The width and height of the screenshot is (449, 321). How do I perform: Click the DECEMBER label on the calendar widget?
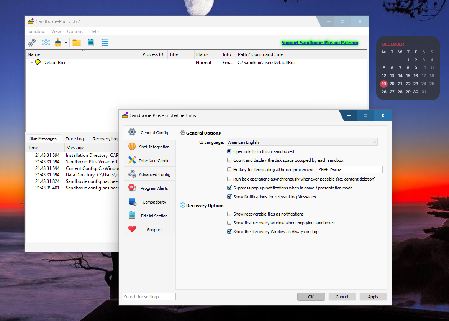click(x=393, y=44)
